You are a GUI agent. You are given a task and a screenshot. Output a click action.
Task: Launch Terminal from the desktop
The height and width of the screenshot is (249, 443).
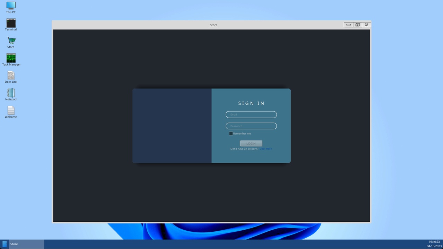point(11,24)
